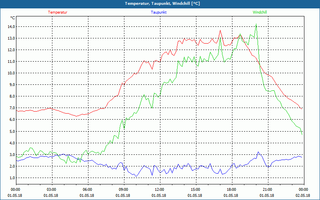Click the green Windchill peak above 14,0

point(256,24)
